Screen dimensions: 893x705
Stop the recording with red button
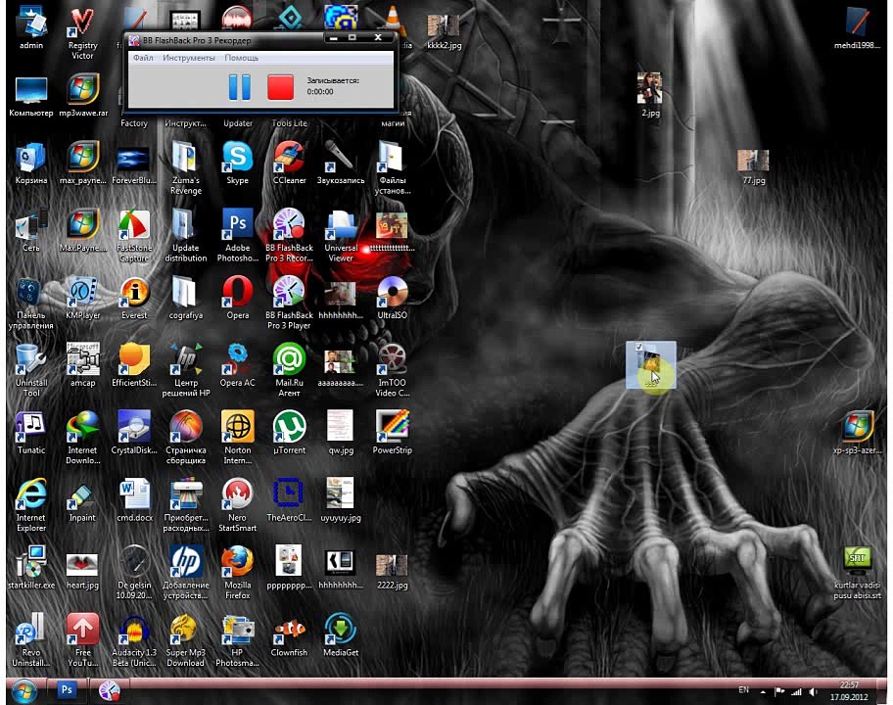280,87
